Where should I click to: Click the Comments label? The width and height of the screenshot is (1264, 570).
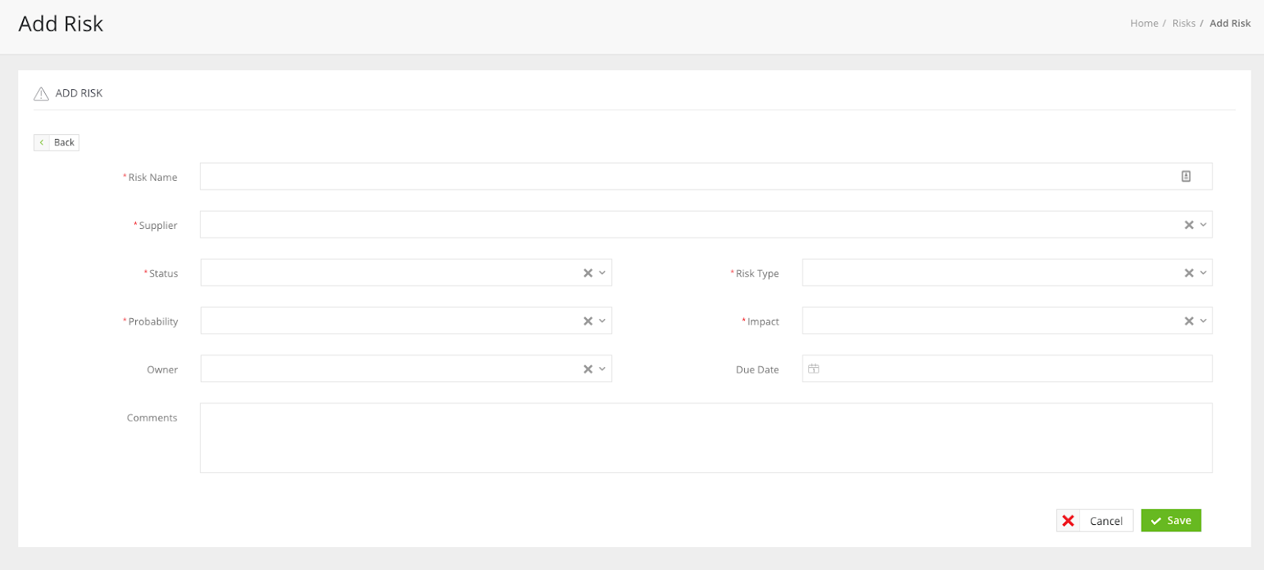coord(152,418)
